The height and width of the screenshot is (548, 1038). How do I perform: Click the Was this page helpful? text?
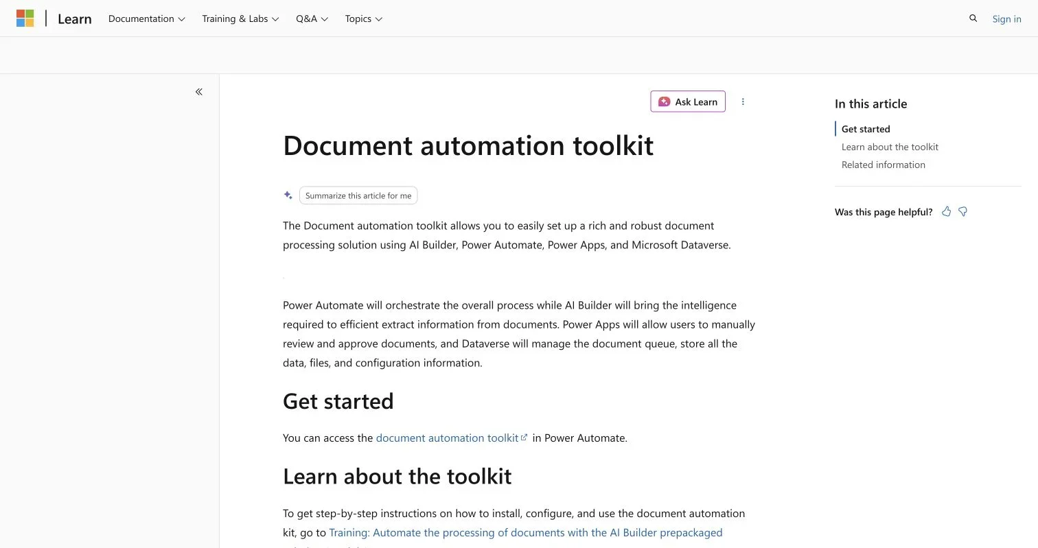(x=884, y=212)
